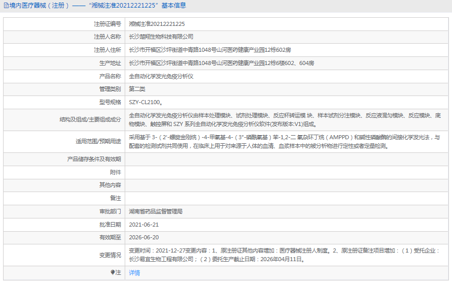Click the 批准日期 label

click(110, 225)
